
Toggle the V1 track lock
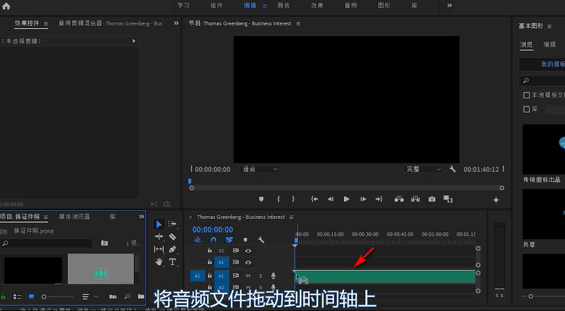click(210, 262)
